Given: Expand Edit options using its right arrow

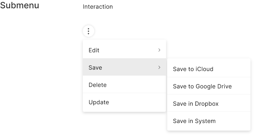Looking at the screenshot, I should (x=159, y=50).
